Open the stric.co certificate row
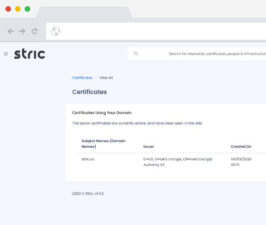The image size is (266, 225). (x=88, y=159)
